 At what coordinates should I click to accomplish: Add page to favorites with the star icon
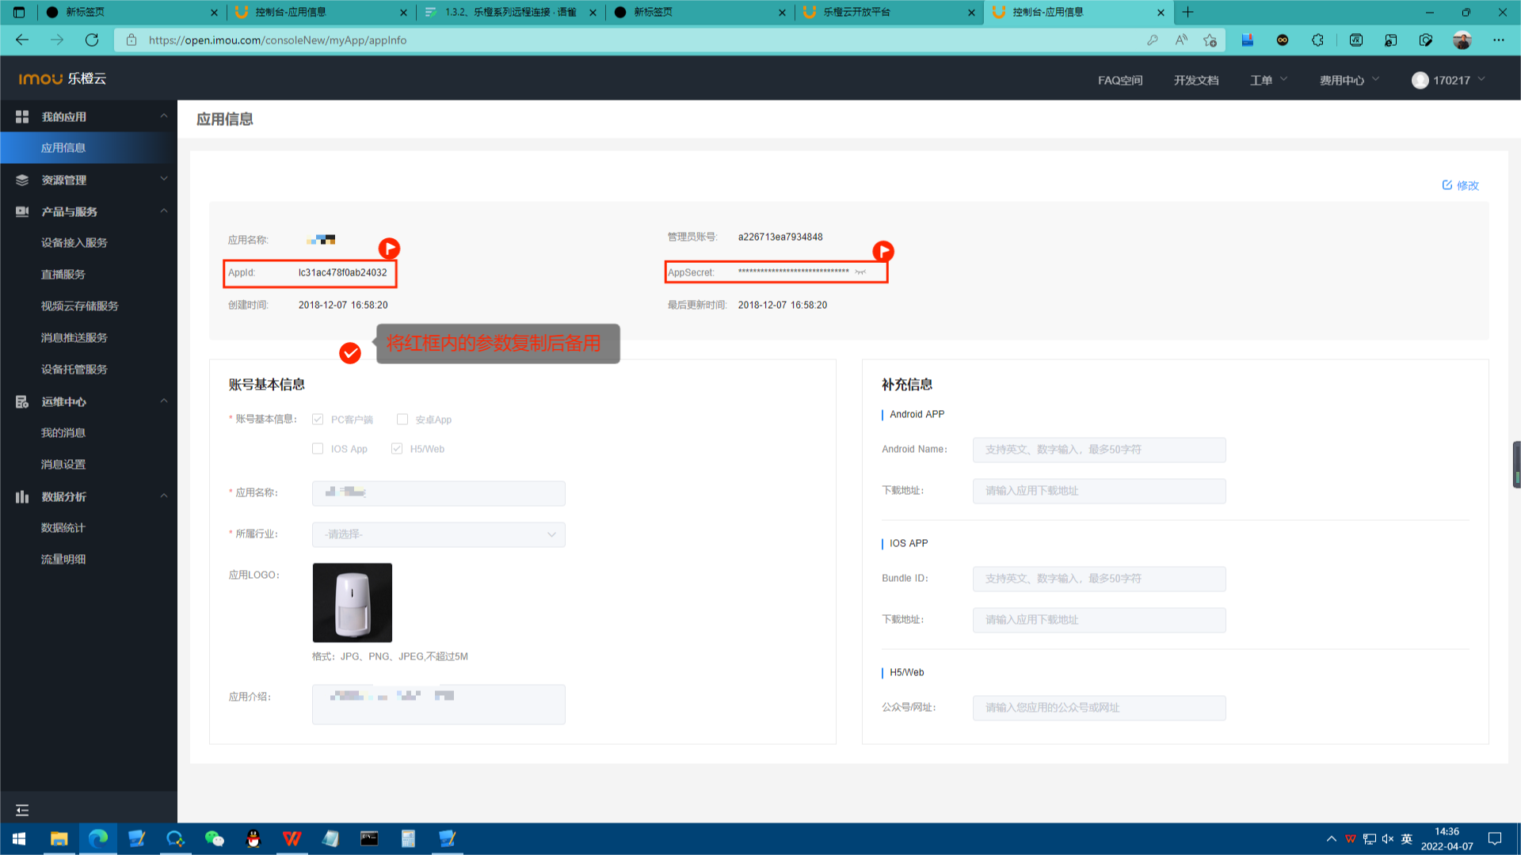click(x=1210, y=40)
